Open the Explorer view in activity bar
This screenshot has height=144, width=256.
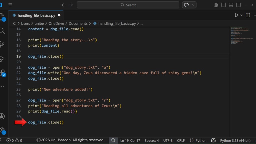click(2, 17)
